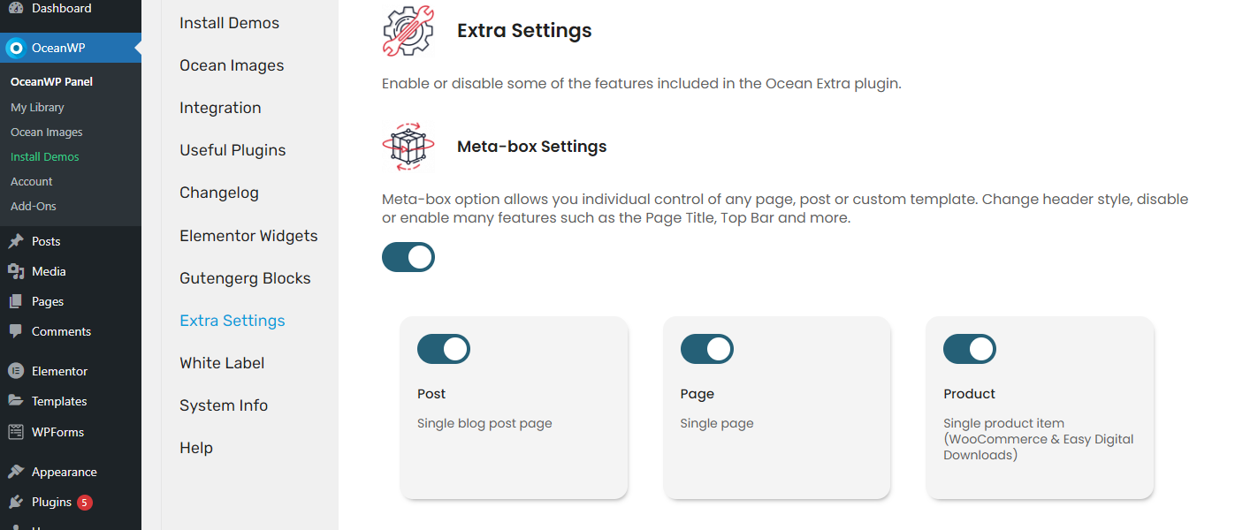Click the Plugins update count badge
Viewport: 1235px width, 530px height.
pos(85,503)
